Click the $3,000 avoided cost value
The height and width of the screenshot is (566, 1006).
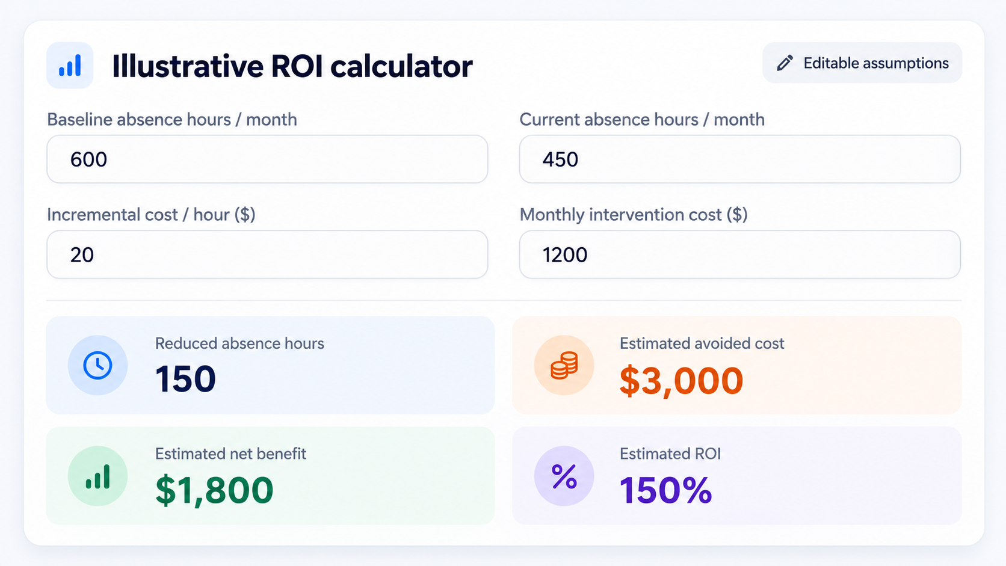681,381
